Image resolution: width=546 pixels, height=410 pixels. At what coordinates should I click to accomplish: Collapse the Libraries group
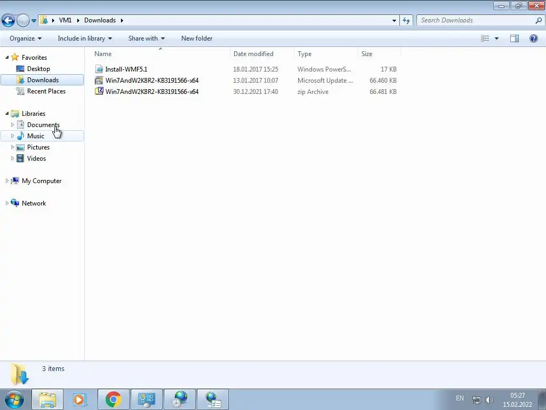click(7, 113)
